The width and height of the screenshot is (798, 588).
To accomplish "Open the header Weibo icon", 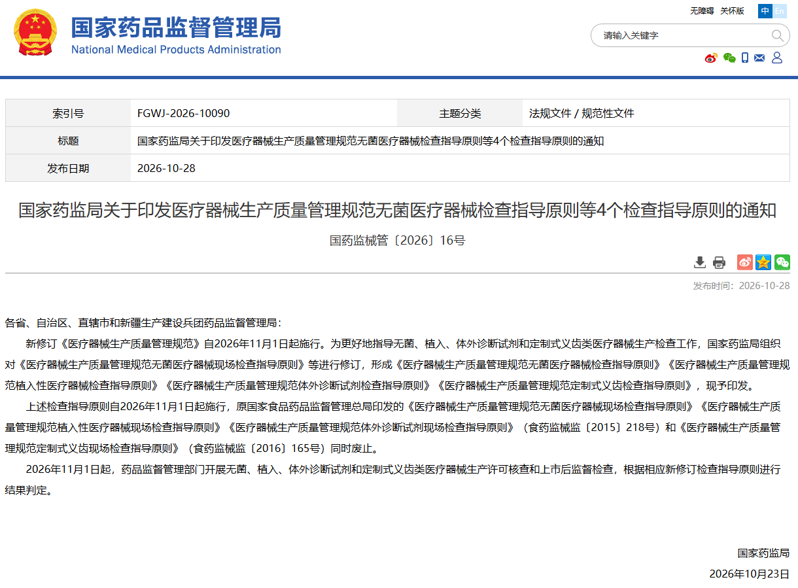I will [x=711, y=58].
